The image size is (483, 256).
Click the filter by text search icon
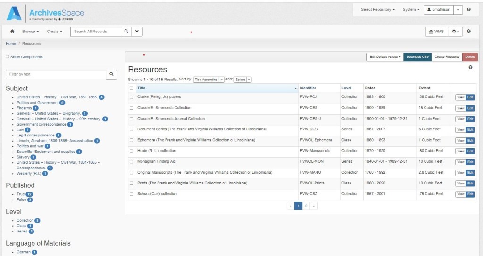coord(111,74)
